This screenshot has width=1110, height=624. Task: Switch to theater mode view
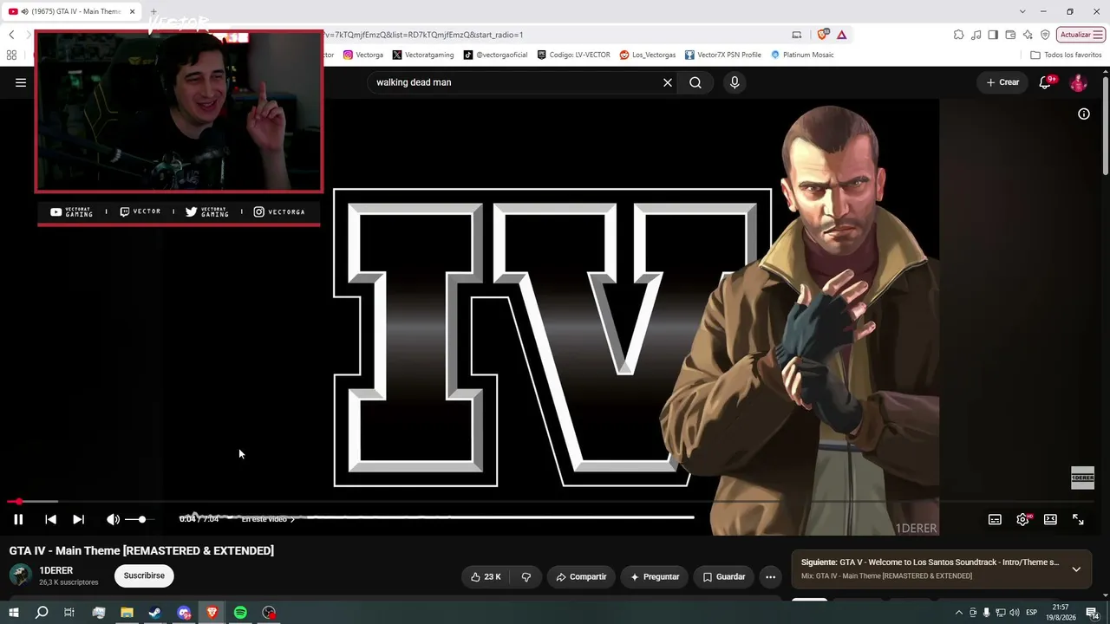click(x=1050, y=519)
